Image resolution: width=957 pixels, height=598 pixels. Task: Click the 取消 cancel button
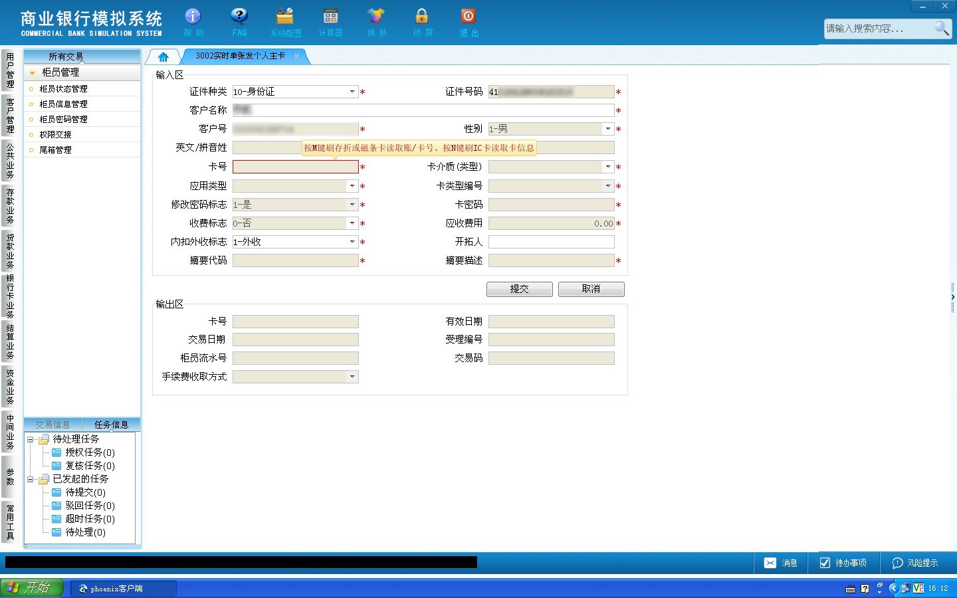591,289
